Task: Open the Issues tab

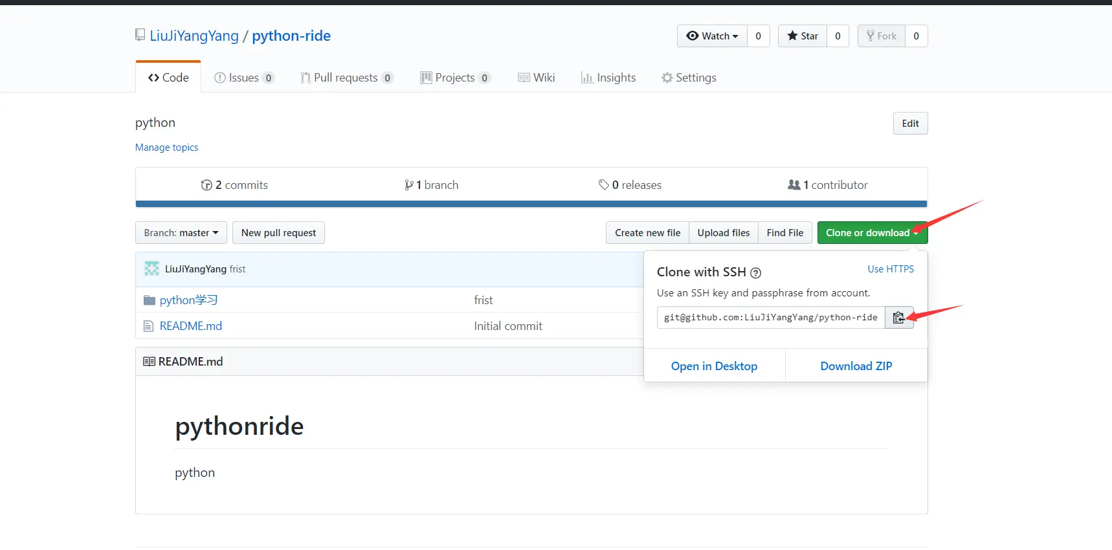Action: [x=244, y=78]
